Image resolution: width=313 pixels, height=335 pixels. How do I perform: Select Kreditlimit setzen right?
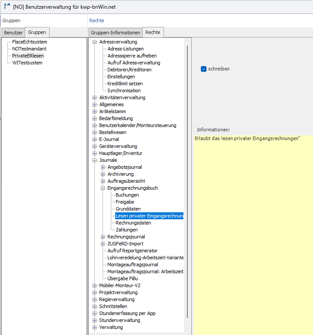click(x=125, y=84)
